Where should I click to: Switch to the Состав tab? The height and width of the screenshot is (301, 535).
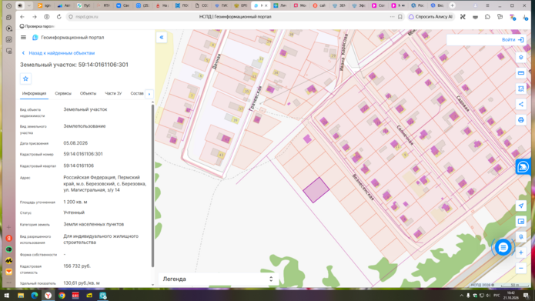137,93
